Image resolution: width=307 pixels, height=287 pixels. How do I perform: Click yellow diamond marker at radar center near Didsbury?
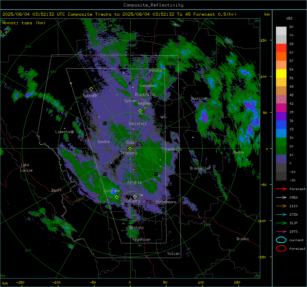[130, 148]
